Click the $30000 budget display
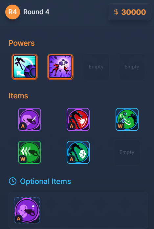Image resolution: width=154 pixels, height=229 pixels. click(x=129, y=12)
